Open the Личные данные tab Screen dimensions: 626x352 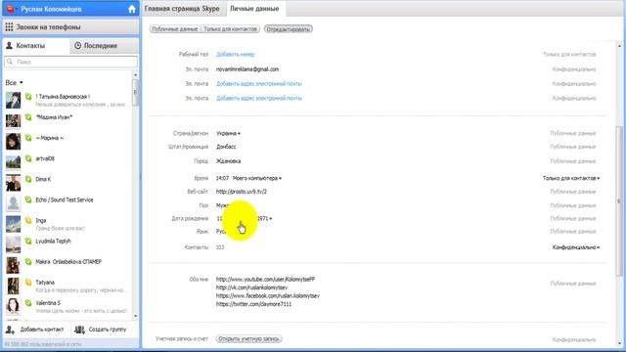tap(254, 9)
